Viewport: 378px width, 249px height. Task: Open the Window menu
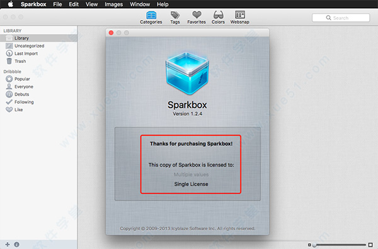tap(140, 4)
